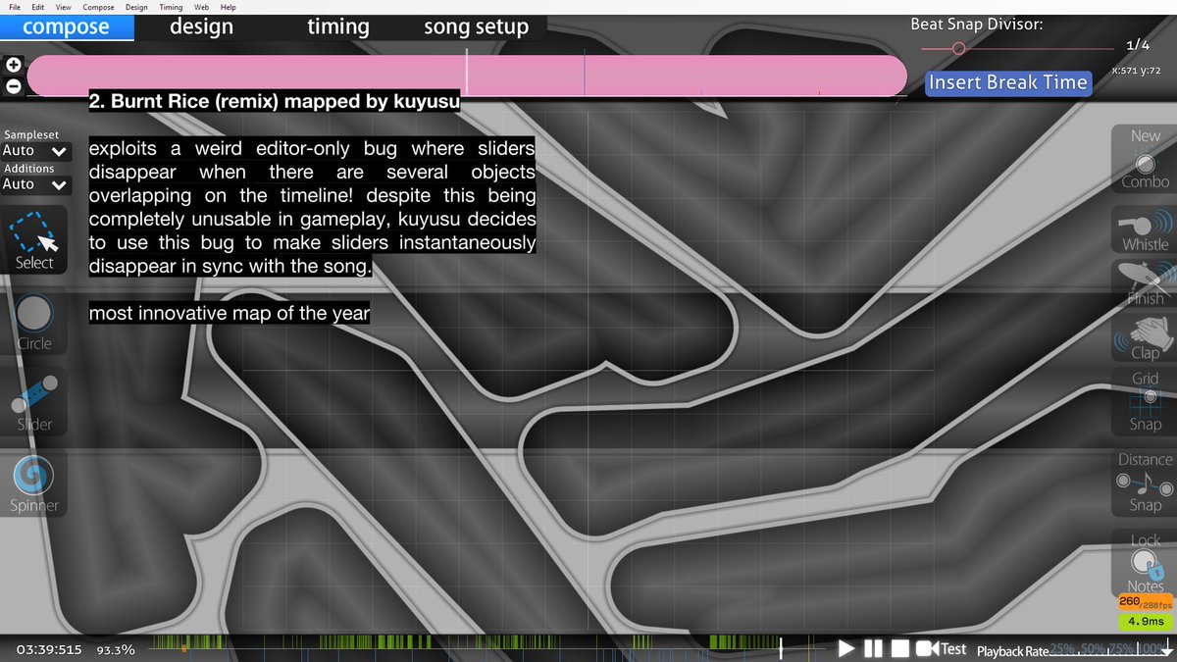Zoom in the timeline with plus icon
Screen dimensions: 1177x662
(x=14, y=66)
